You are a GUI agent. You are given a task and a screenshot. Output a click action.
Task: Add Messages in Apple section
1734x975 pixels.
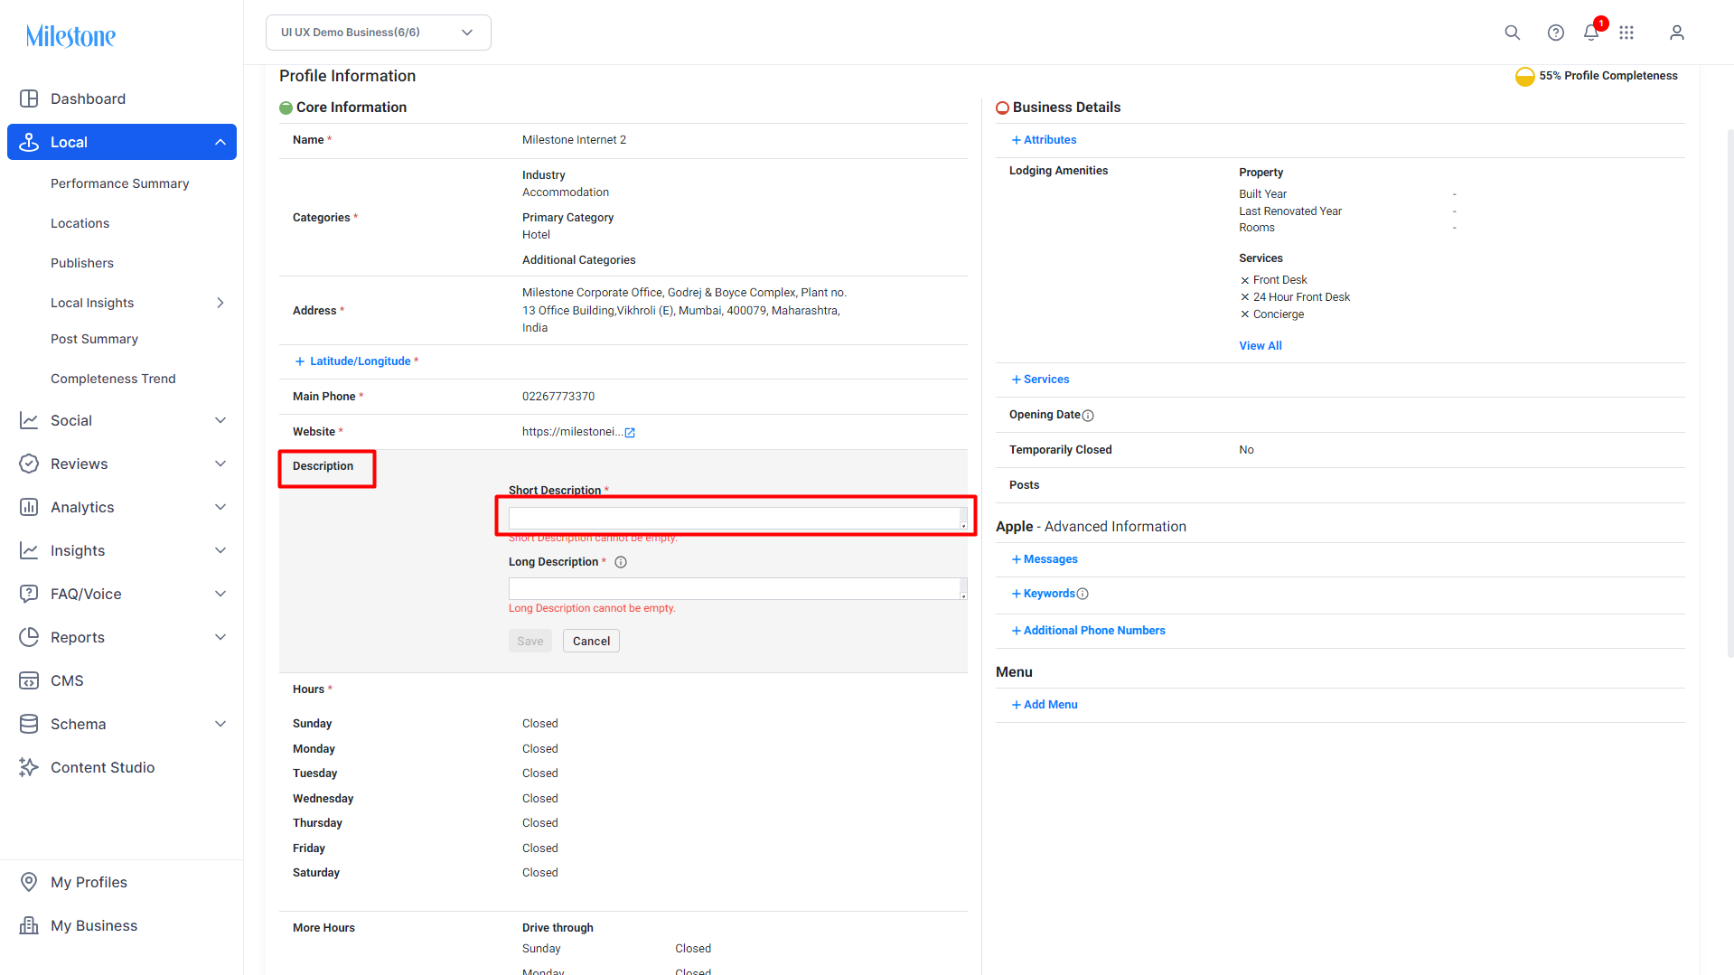(x=1045, y=559)
